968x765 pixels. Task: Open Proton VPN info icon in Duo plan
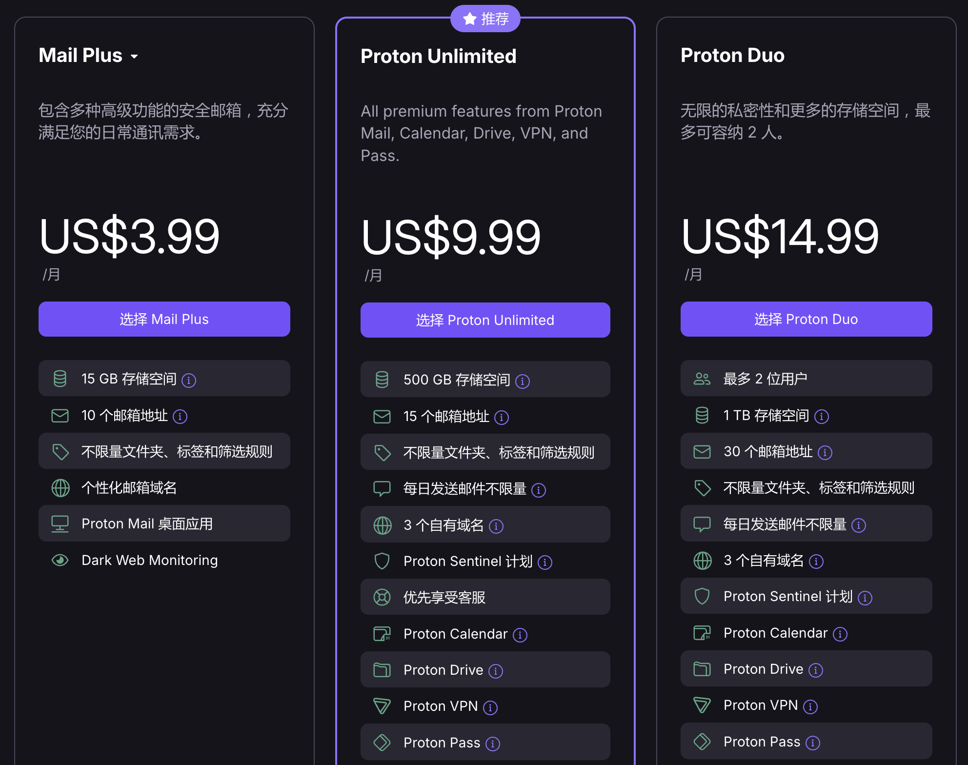[x=810, y=706]
